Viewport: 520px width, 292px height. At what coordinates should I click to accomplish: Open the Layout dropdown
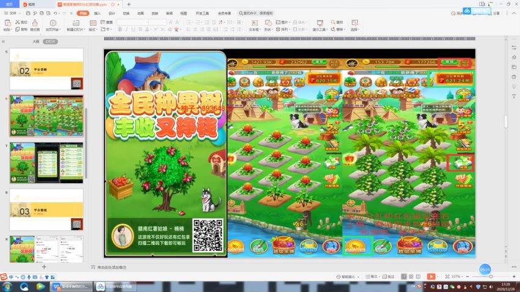(x=93, y=29)
